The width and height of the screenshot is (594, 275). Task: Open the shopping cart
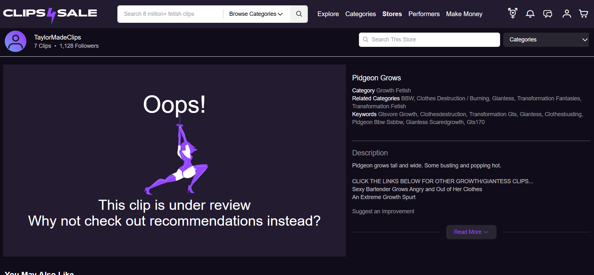[x=583, y=14]
